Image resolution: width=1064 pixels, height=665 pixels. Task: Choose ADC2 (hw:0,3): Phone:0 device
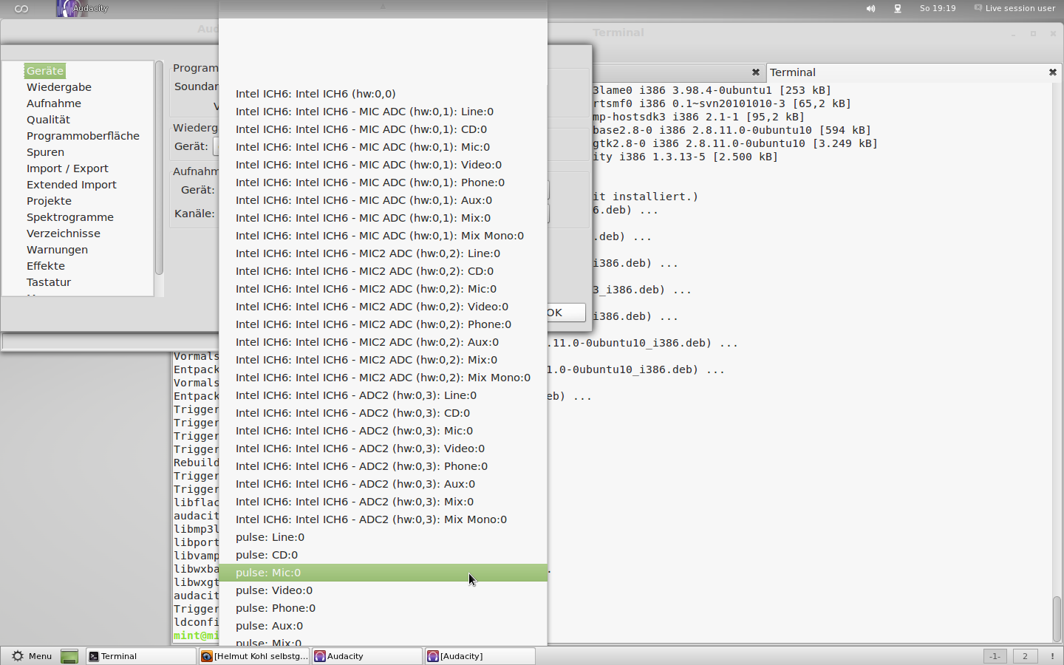point(383,466)
